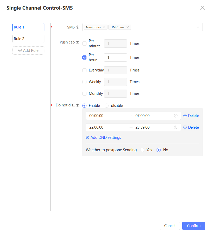Image resolution: width=209 pixels, height=232 pixels.
Task: Click the Per hour times input field
Action: click(x=115, y=57)
